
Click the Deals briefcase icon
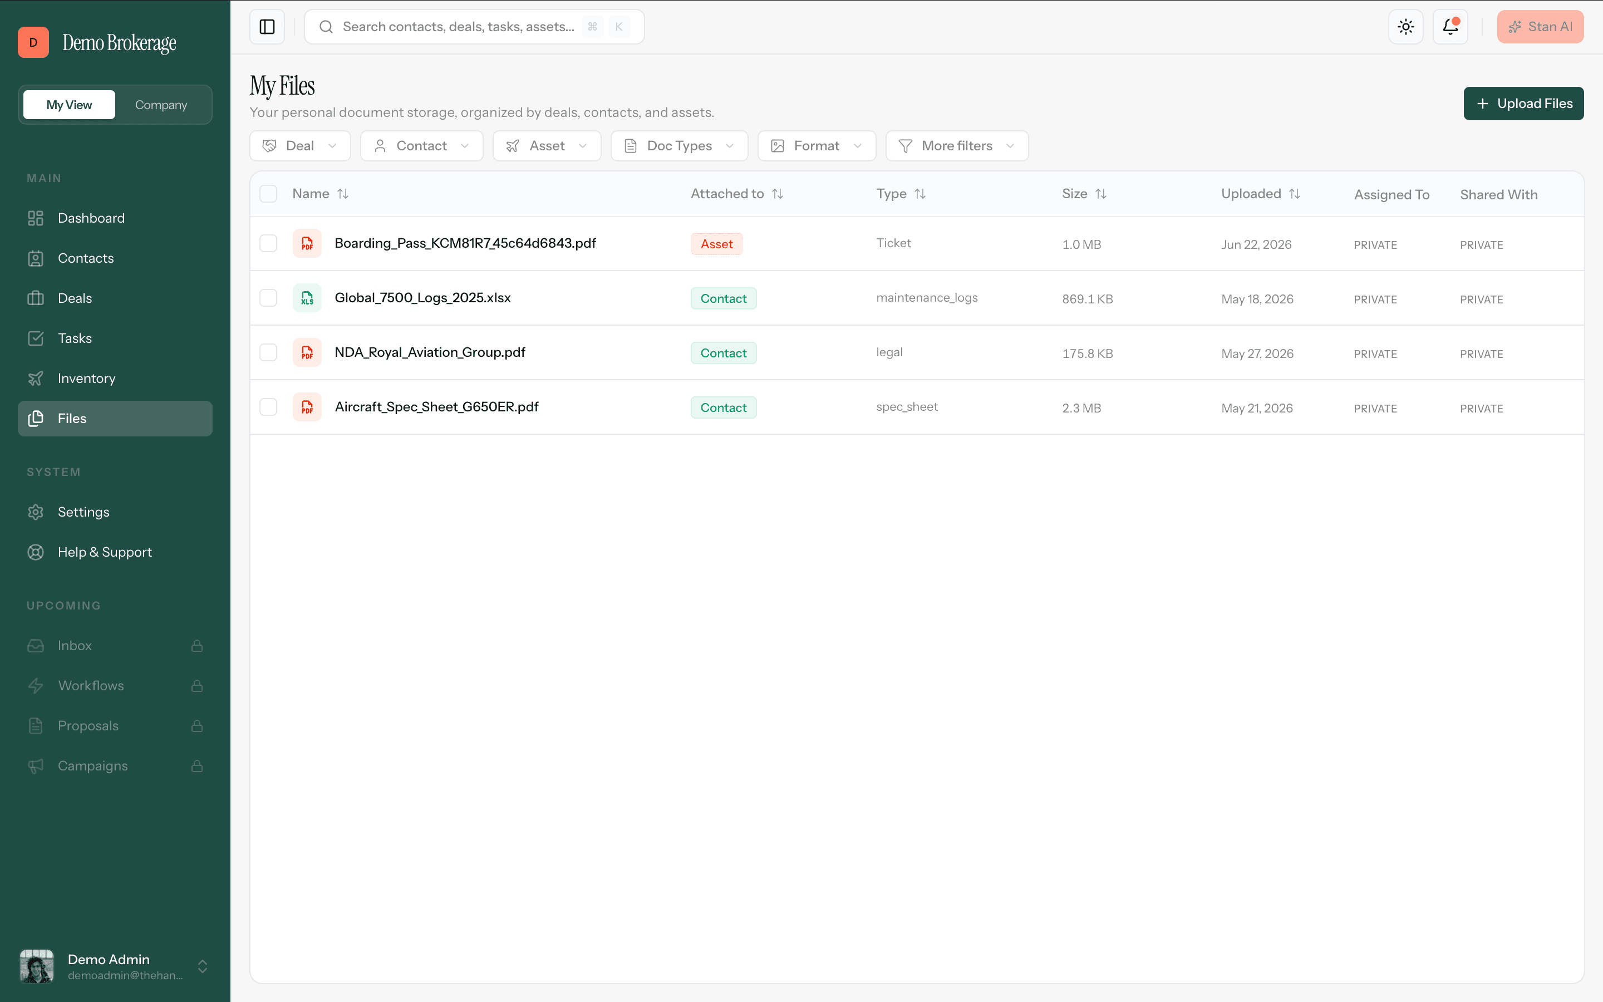coord(36,298)
